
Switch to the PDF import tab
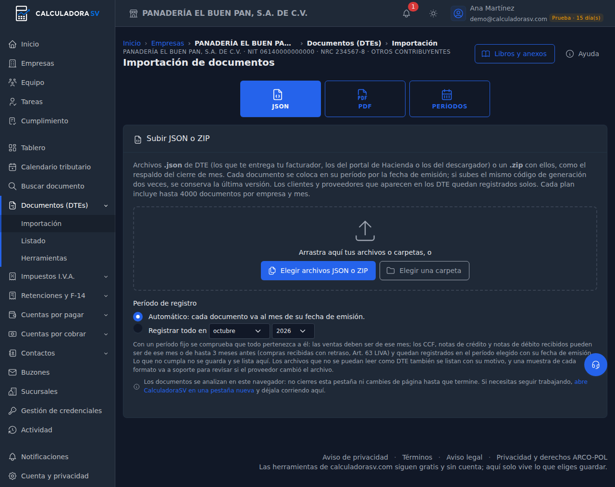[365, 99]
